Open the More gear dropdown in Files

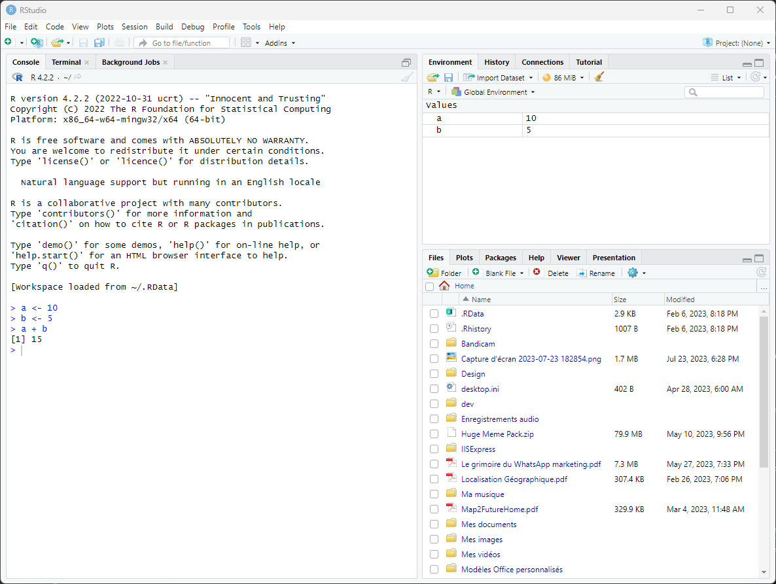(x=637, y=273)
